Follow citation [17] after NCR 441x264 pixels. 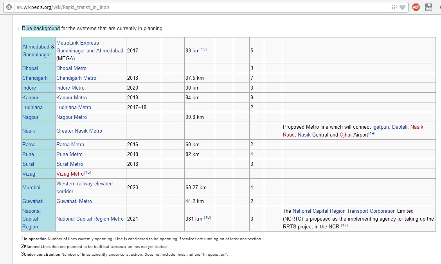pyautogui.click(x=344, y=225)
